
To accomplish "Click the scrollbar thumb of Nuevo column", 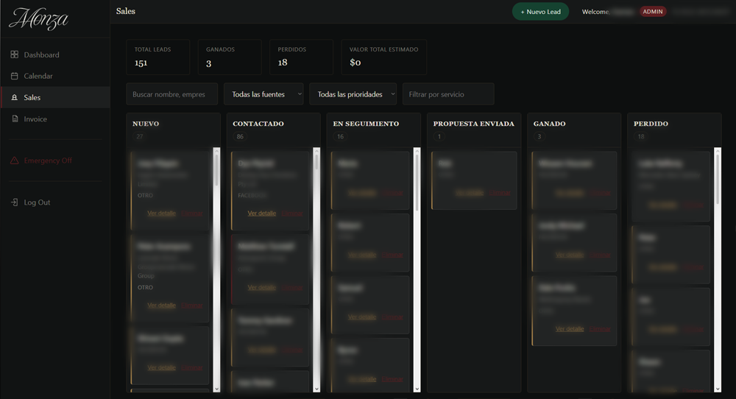I will [x=216, y=170].
